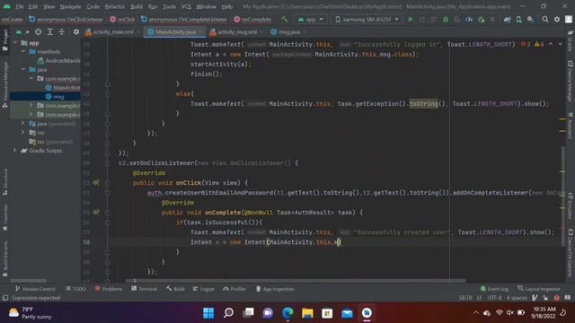Click the UTF-8 encoding status bar entry
Screen dimensions: 575x323
(494, 298)
